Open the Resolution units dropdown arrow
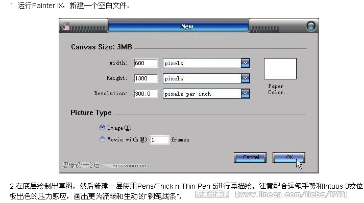Image resolution: width=364 pixels, height=203 pixels. click(x=245, y=94)
